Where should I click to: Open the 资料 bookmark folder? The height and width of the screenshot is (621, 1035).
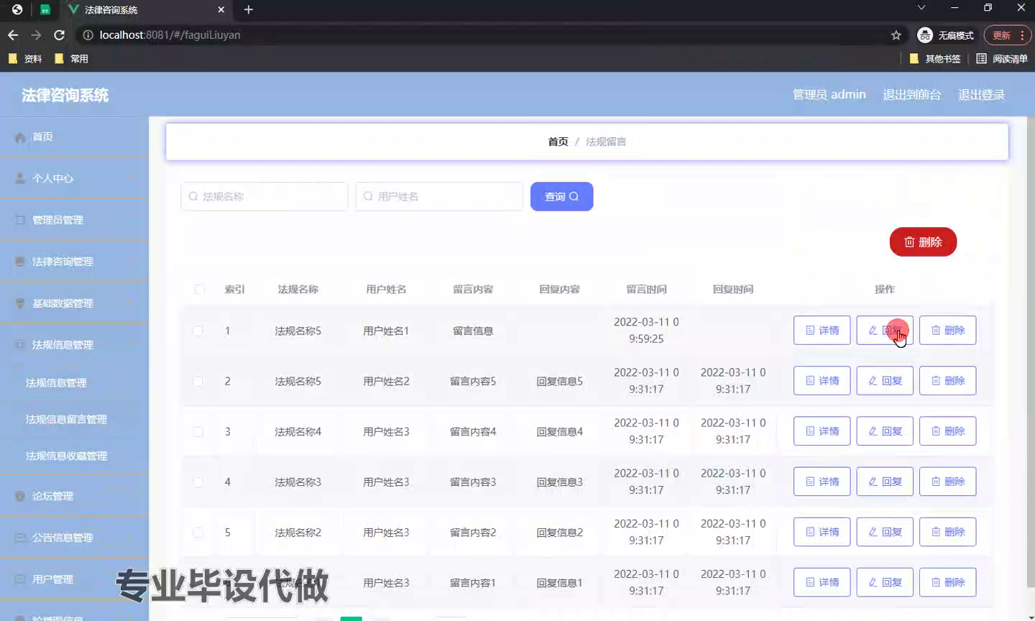coord(25,59)
